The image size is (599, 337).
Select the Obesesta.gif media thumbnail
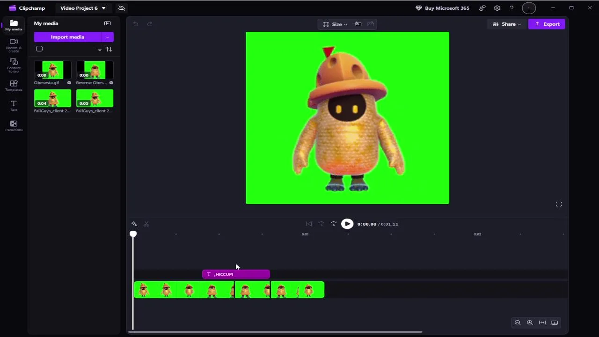(x=52, y=70)
